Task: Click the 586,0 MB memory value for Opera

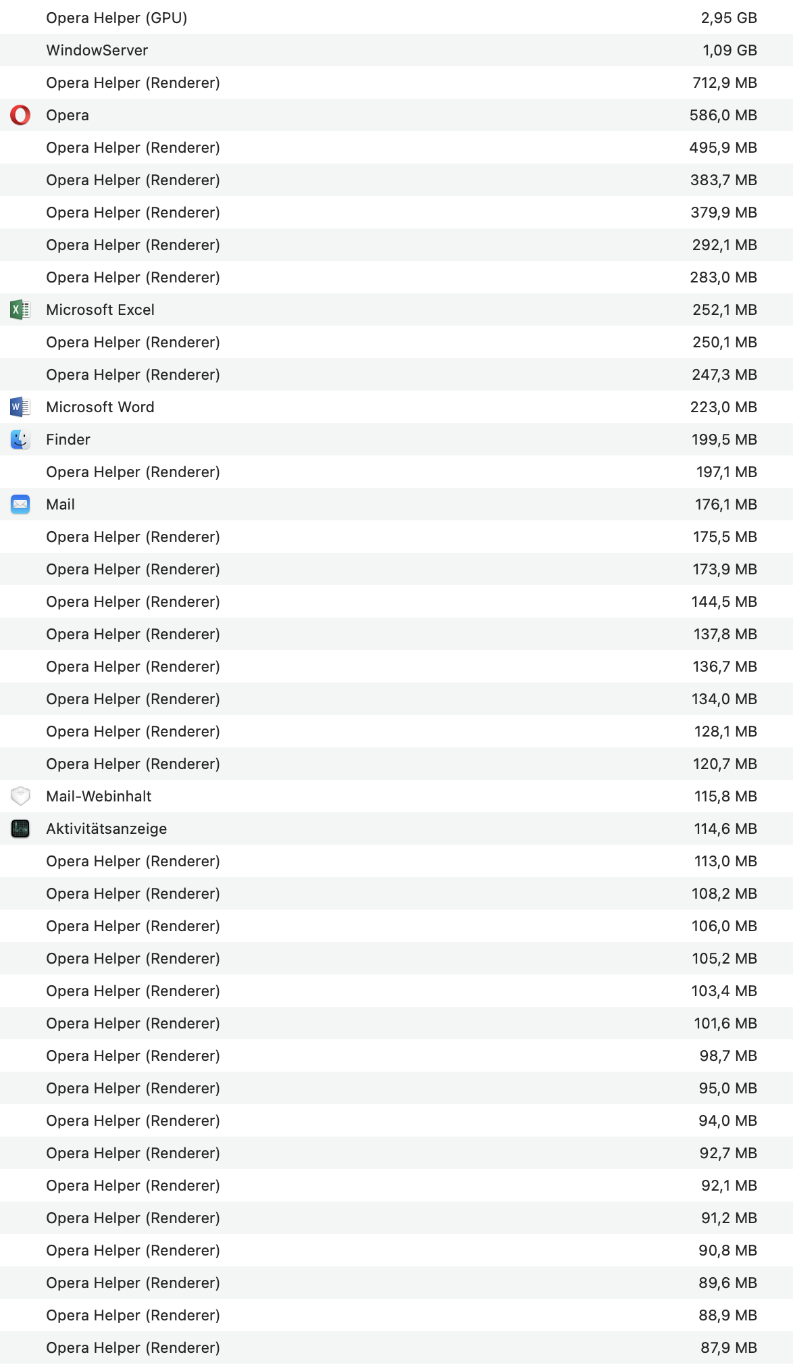Action: point(723,115)
